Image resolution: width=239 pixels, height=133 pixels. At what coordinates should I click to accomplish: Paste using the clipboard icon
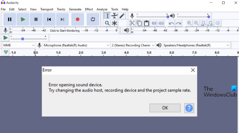tap(146, 23)
